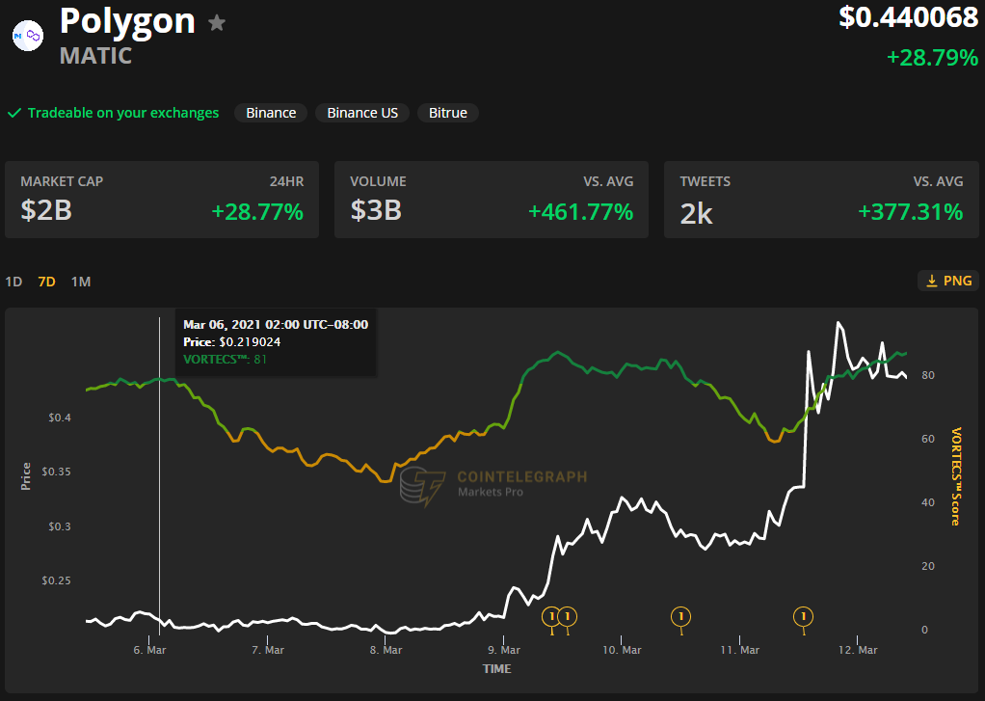Click the green tradeable checkmark icon
The height and width of the screenshot is (701, 985).
[x=14, y=113]
